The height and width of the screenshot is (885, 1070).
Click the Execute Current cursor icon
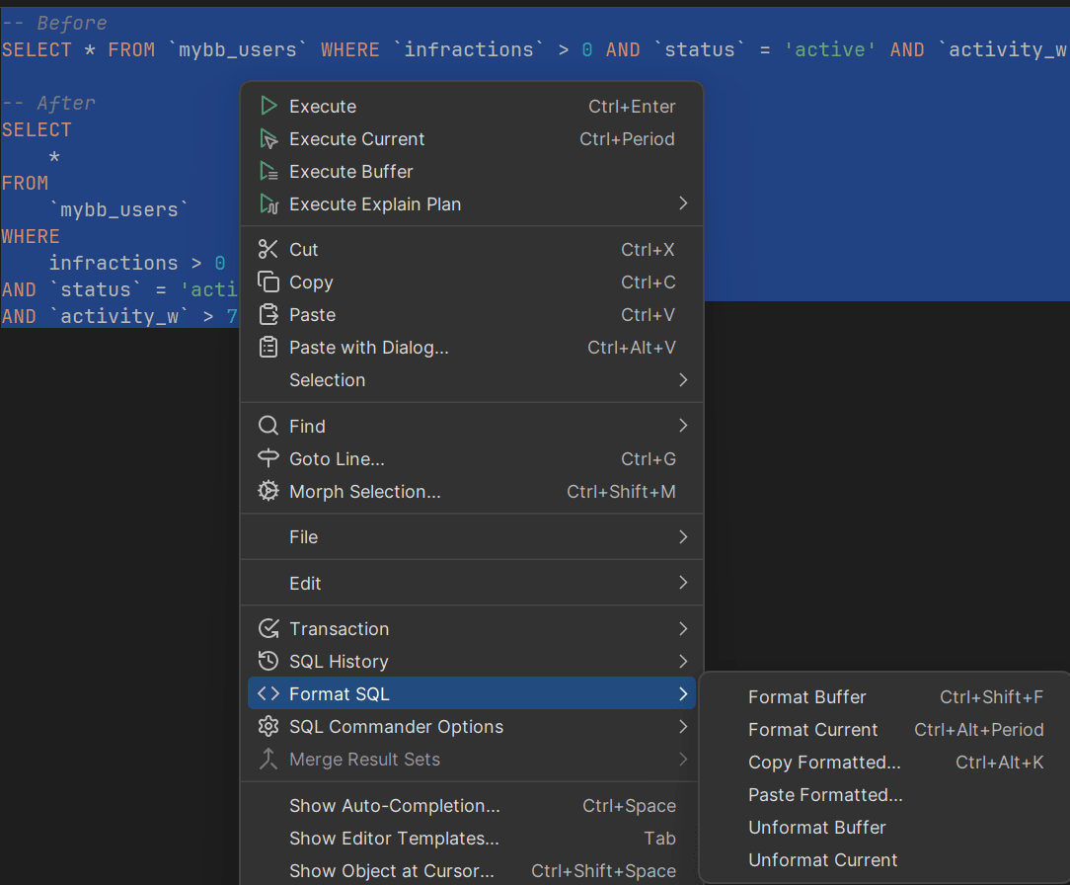pos(268,138)
